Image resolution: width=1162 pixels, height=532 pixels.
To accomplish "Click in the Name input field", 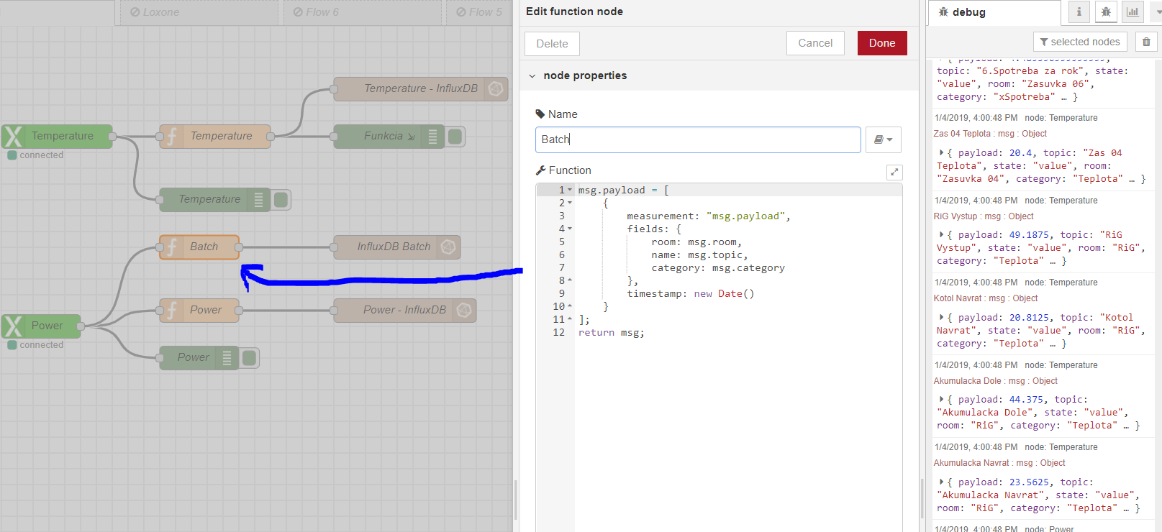I will point(696,139).
